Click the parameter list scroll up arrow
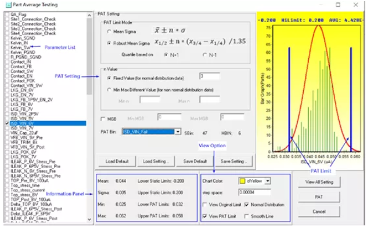This screenshot has width=367, height=226. 89,15
